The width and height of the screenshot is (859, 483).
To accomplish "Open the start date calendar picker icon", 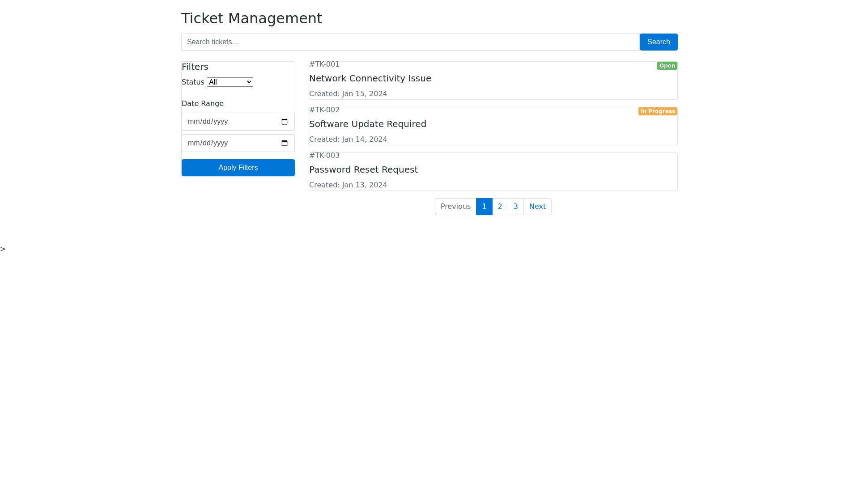I will click(x=284, y=122).
